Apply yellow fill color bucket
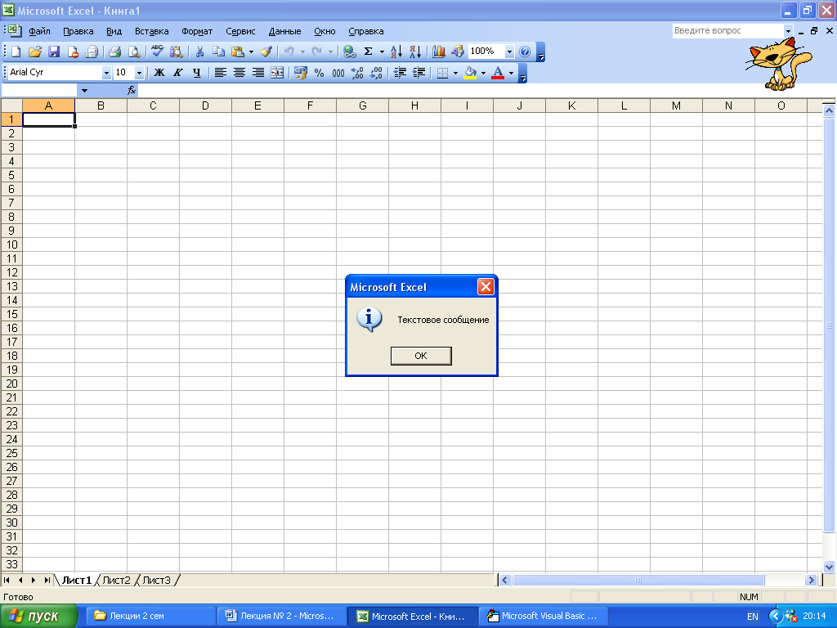The image size is (837, 628). [x=470, y=73]
